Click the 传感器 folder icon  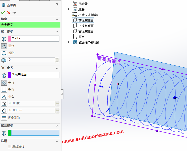point(75,4)
